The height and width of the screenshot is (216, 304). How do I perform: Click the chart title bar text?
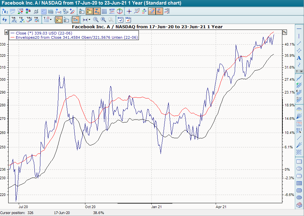point(147,27)
